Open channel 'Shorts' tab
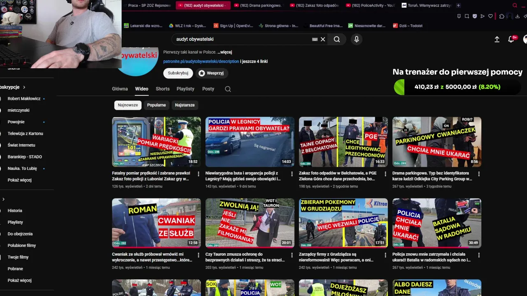Image resolution: width=527 pixels, height=296 pixels. point(163,89)
